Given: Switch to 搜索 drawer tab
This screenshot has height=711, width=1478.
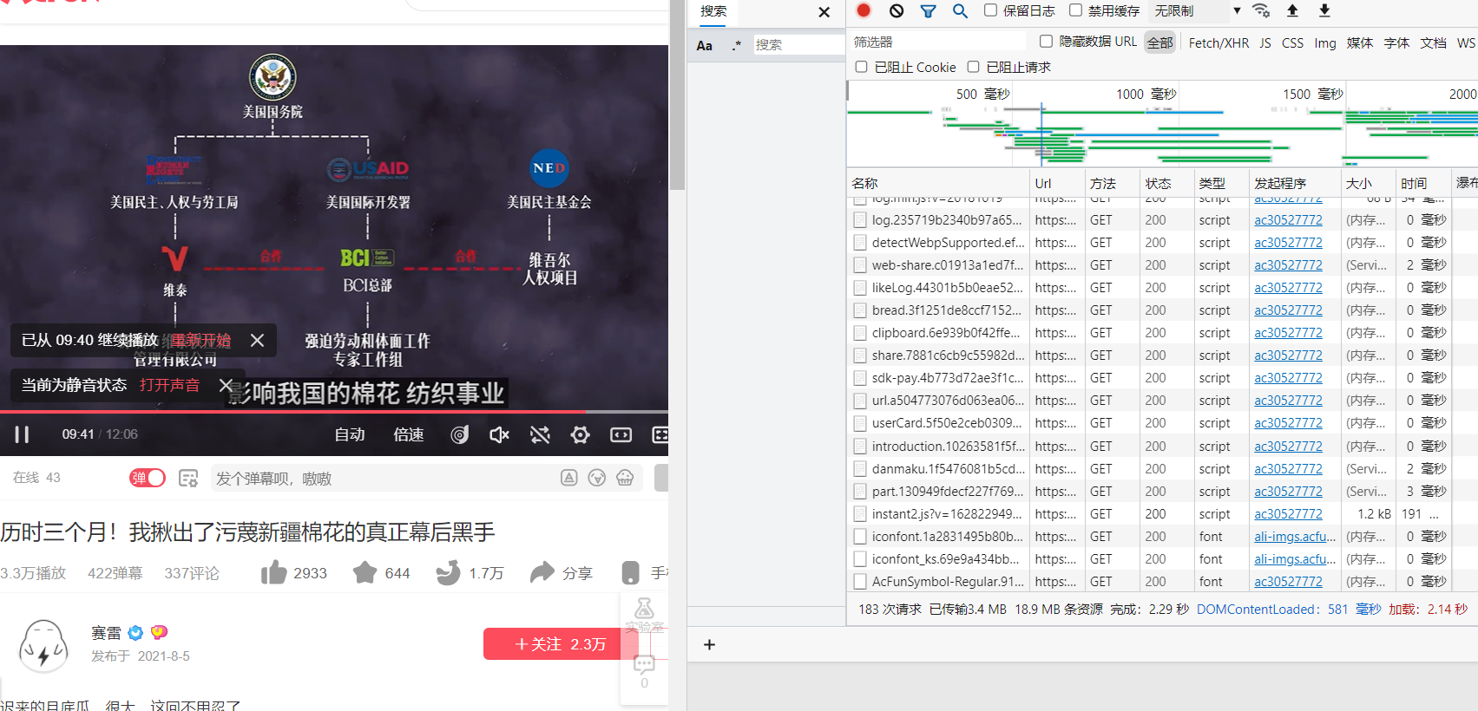Looking at the screenshot, I should 713,11.
